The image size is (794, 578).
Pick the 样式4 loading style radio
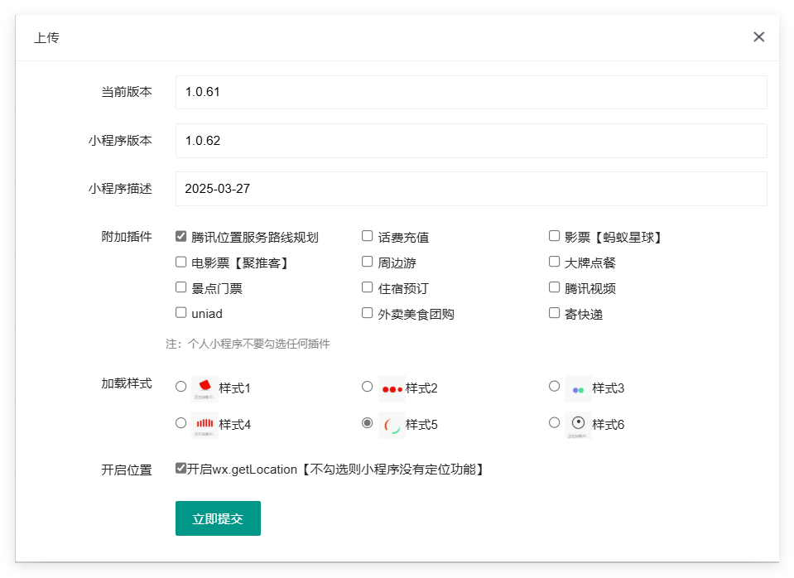(180, 422)
